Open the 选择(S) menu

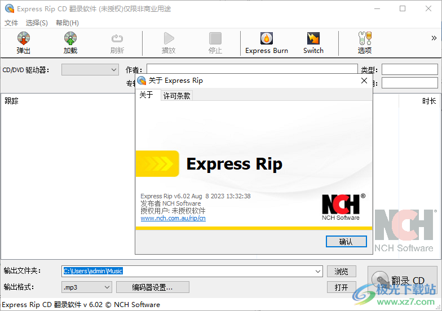[x=37, y=23]
